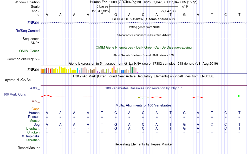Click the 100 Vert. Cons track label
Viewport: 247px width, 154px height.
coord(15,94)
